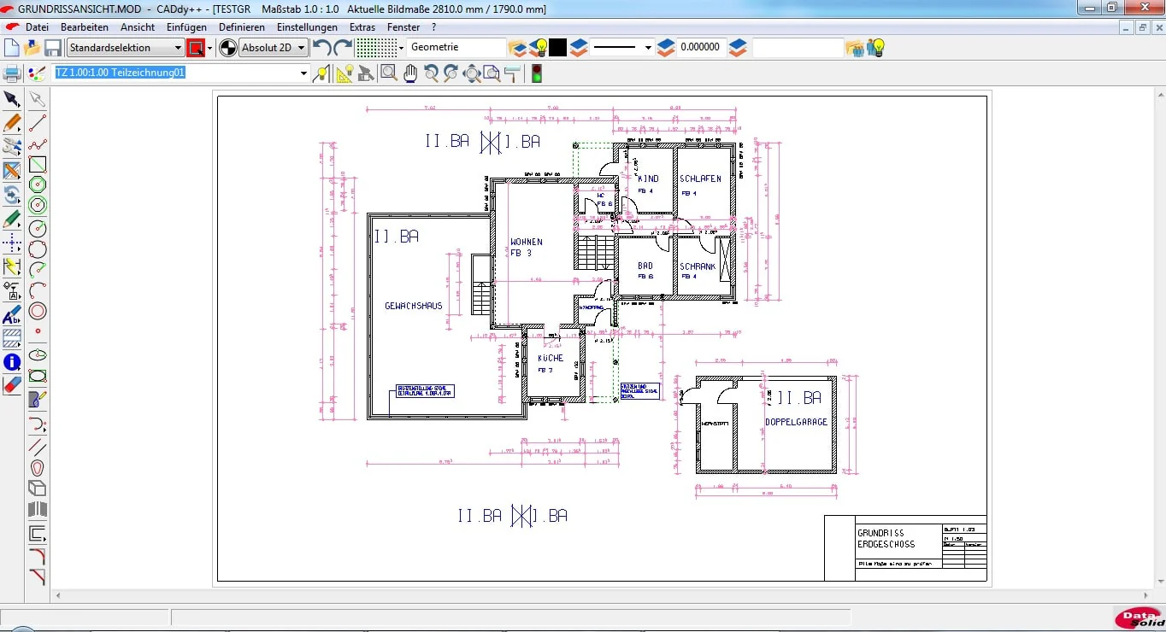Open the Standardselektion dropdown
The height and width of the screenshot is (632, 1166).
pos(125,48)
